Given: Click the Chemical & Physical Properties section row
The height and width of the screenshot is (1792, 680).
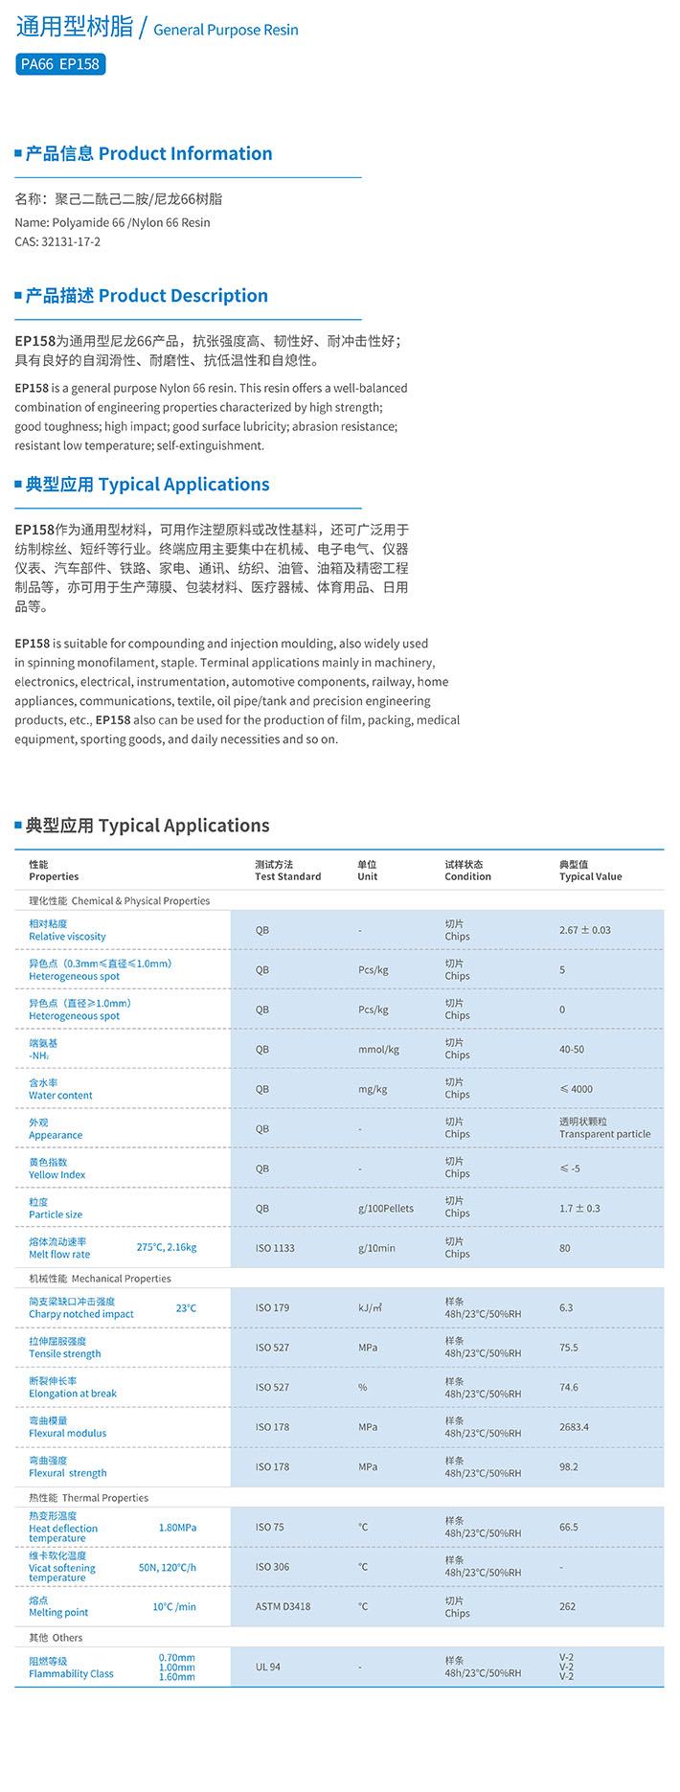Looking at the screenshot, I should (119, 900).
